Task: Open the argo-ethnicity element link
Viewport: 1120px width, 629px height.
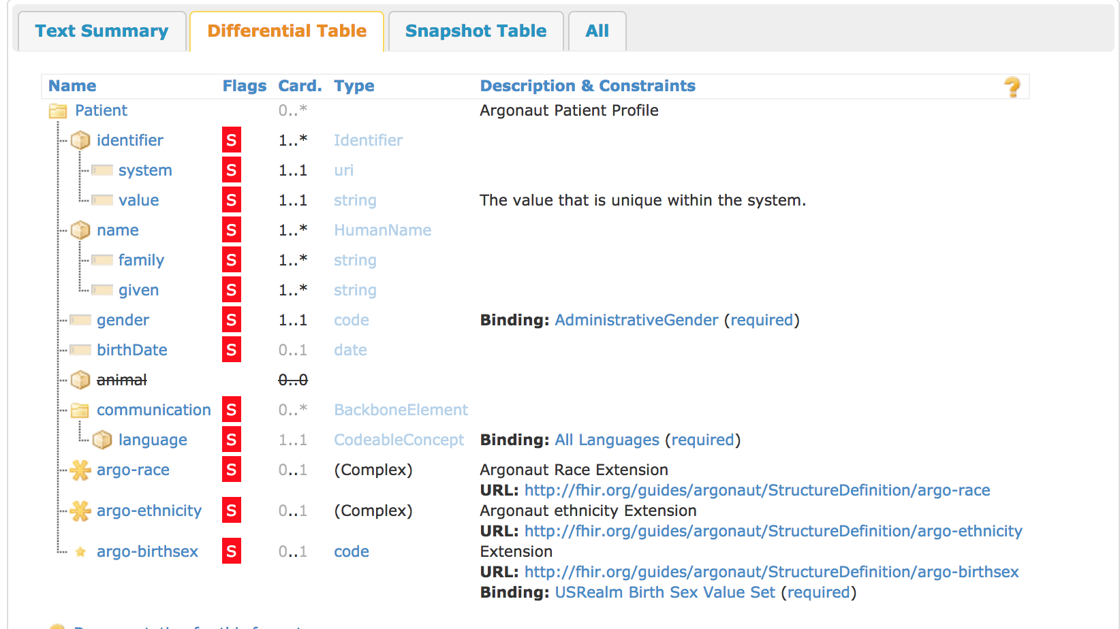Action: (x=149, y=511)
